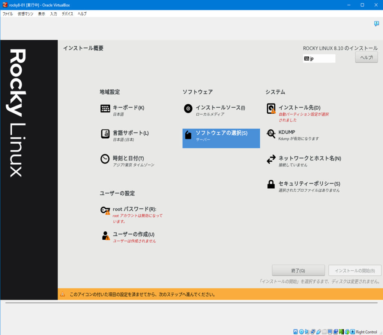Click the 終了(Q) quit button
Screen dimensions: 383x335
click(298, 271)
